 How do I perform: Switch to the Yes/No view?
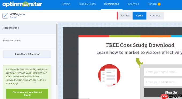[125, 16]
